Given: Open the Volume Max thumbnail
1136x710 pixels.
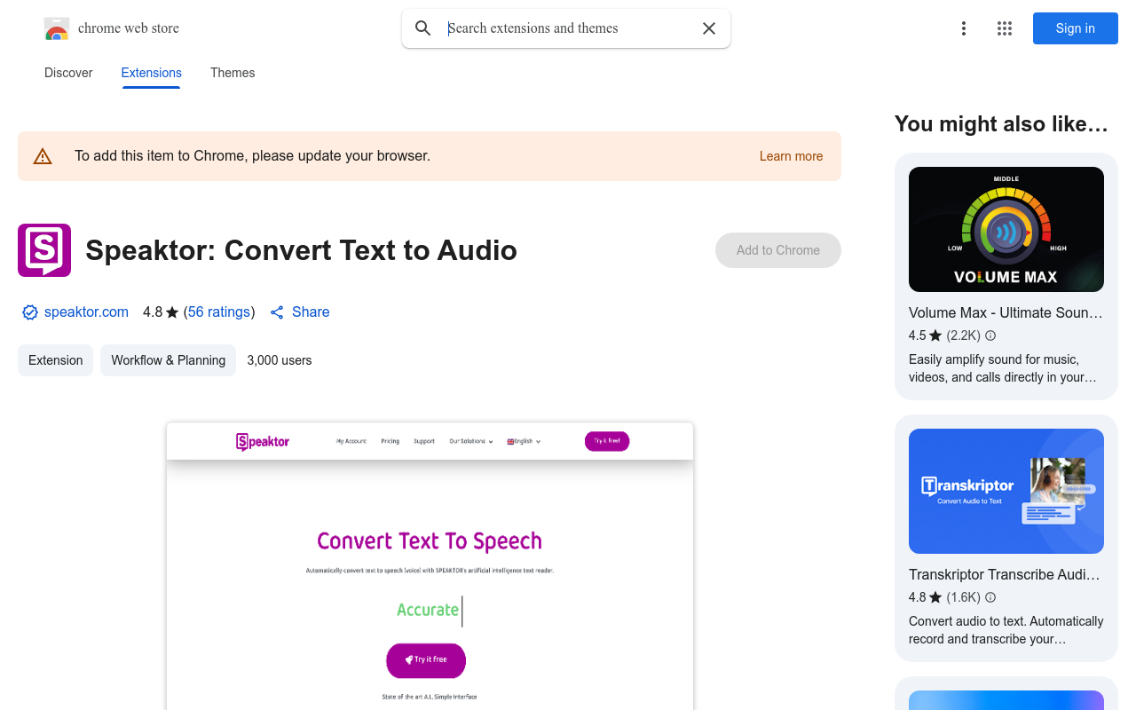Looking at the screenshot, I should pyautogui.click(x=1006, y=229).
